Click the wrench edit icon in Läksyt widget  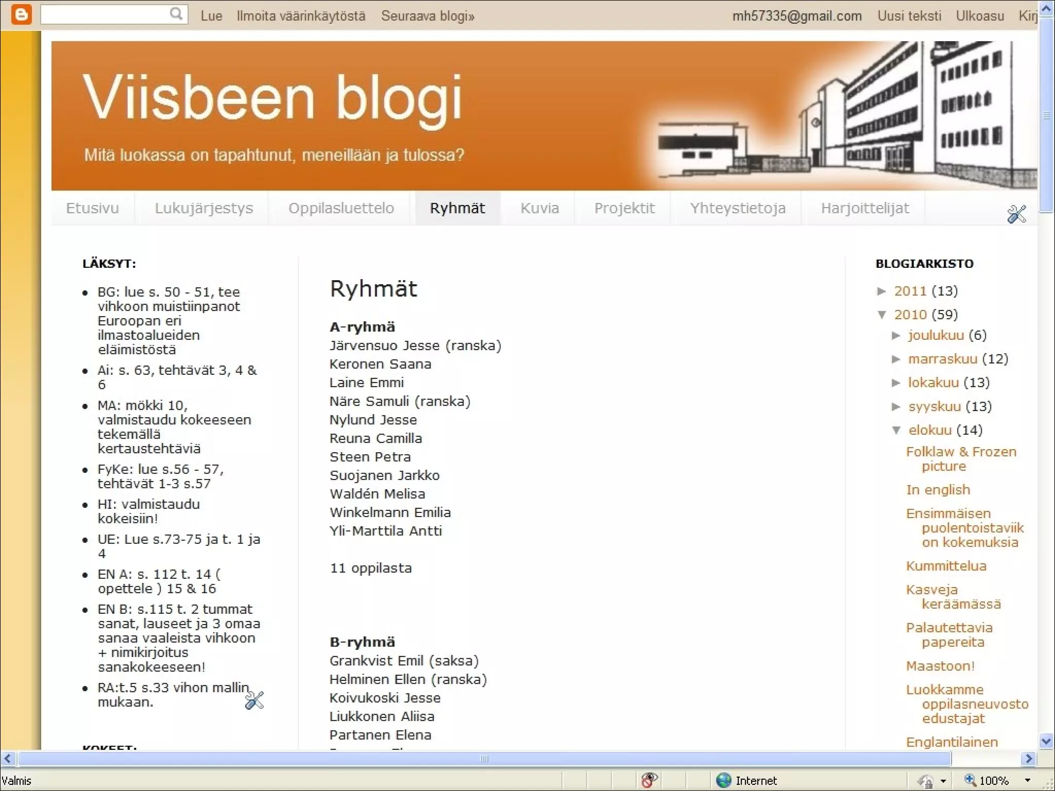click(254, 700)
